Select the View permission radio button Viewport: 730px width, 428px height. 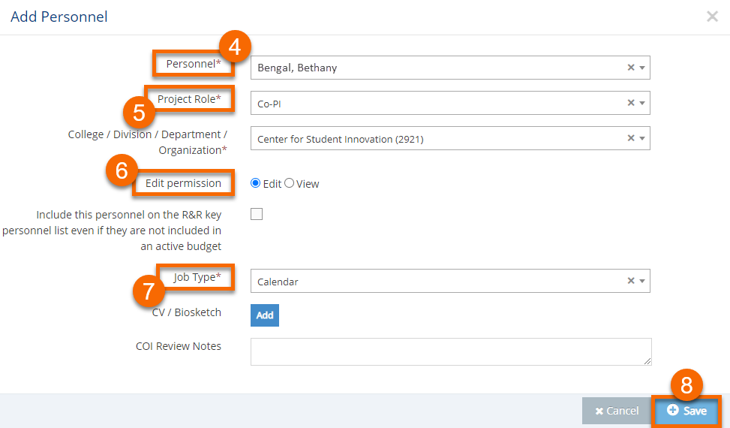click(x=289, y=183)
